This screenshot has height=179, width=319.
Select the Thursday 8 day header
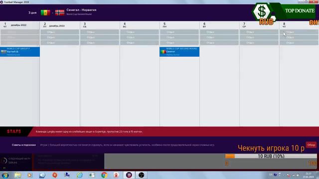coord(299,25)
